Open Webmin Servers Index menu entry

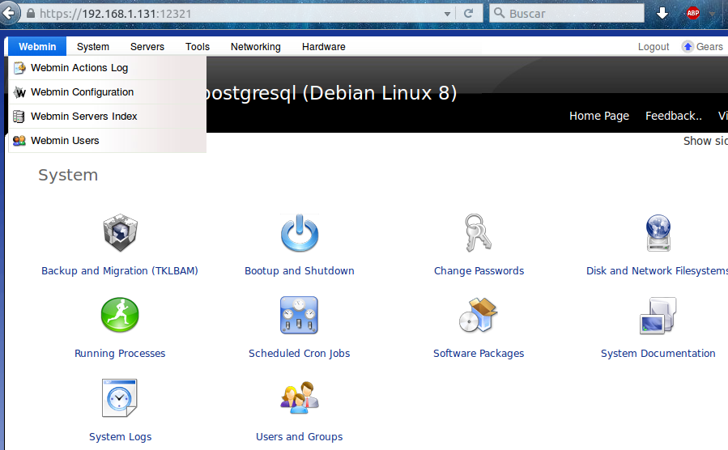pos(83,117)
